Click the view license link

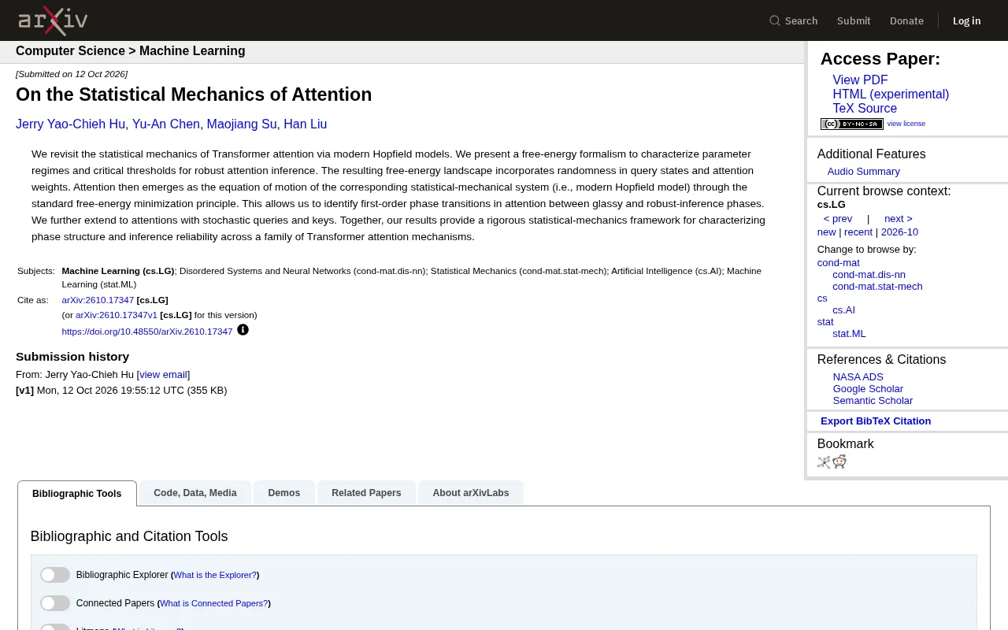[906, 124]
